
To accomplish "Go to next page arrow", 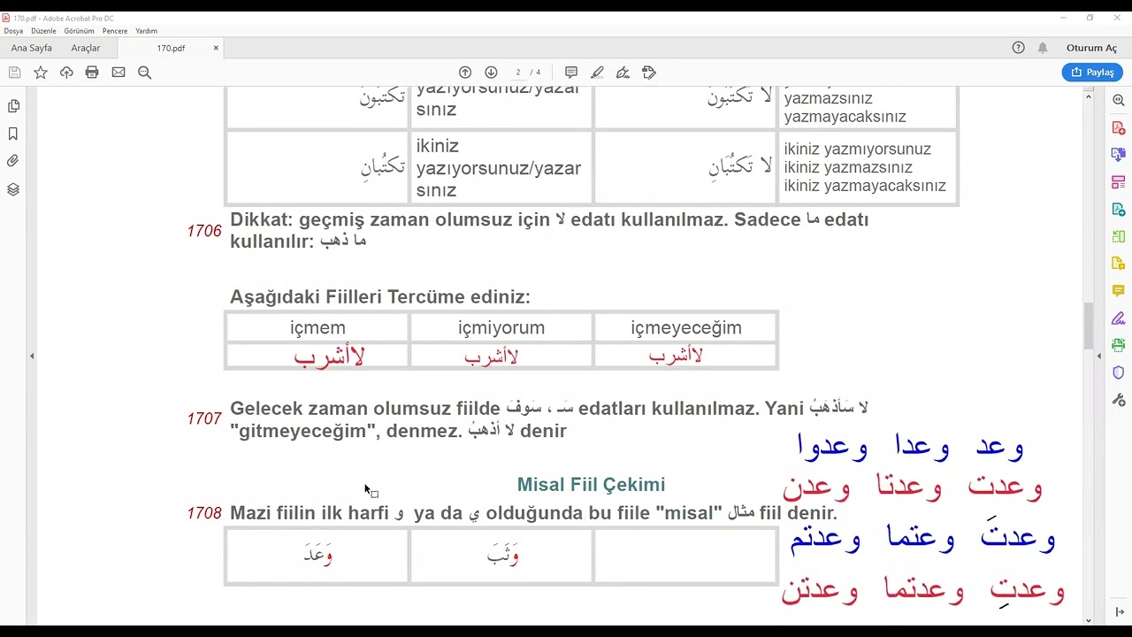I will click(x=491, y=73).
